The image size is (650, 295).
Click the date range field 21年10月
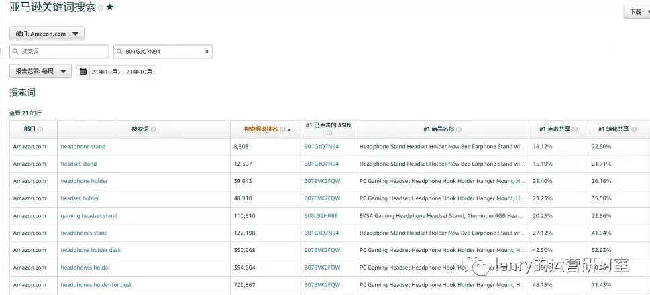[123, 72]
